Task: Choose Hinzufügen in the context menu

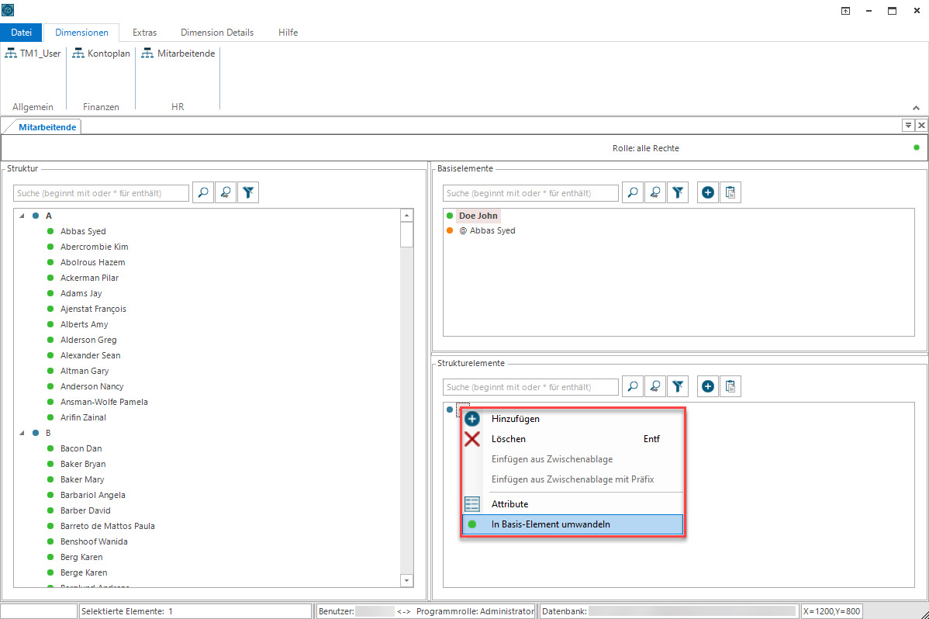Action: pos(572,419)
